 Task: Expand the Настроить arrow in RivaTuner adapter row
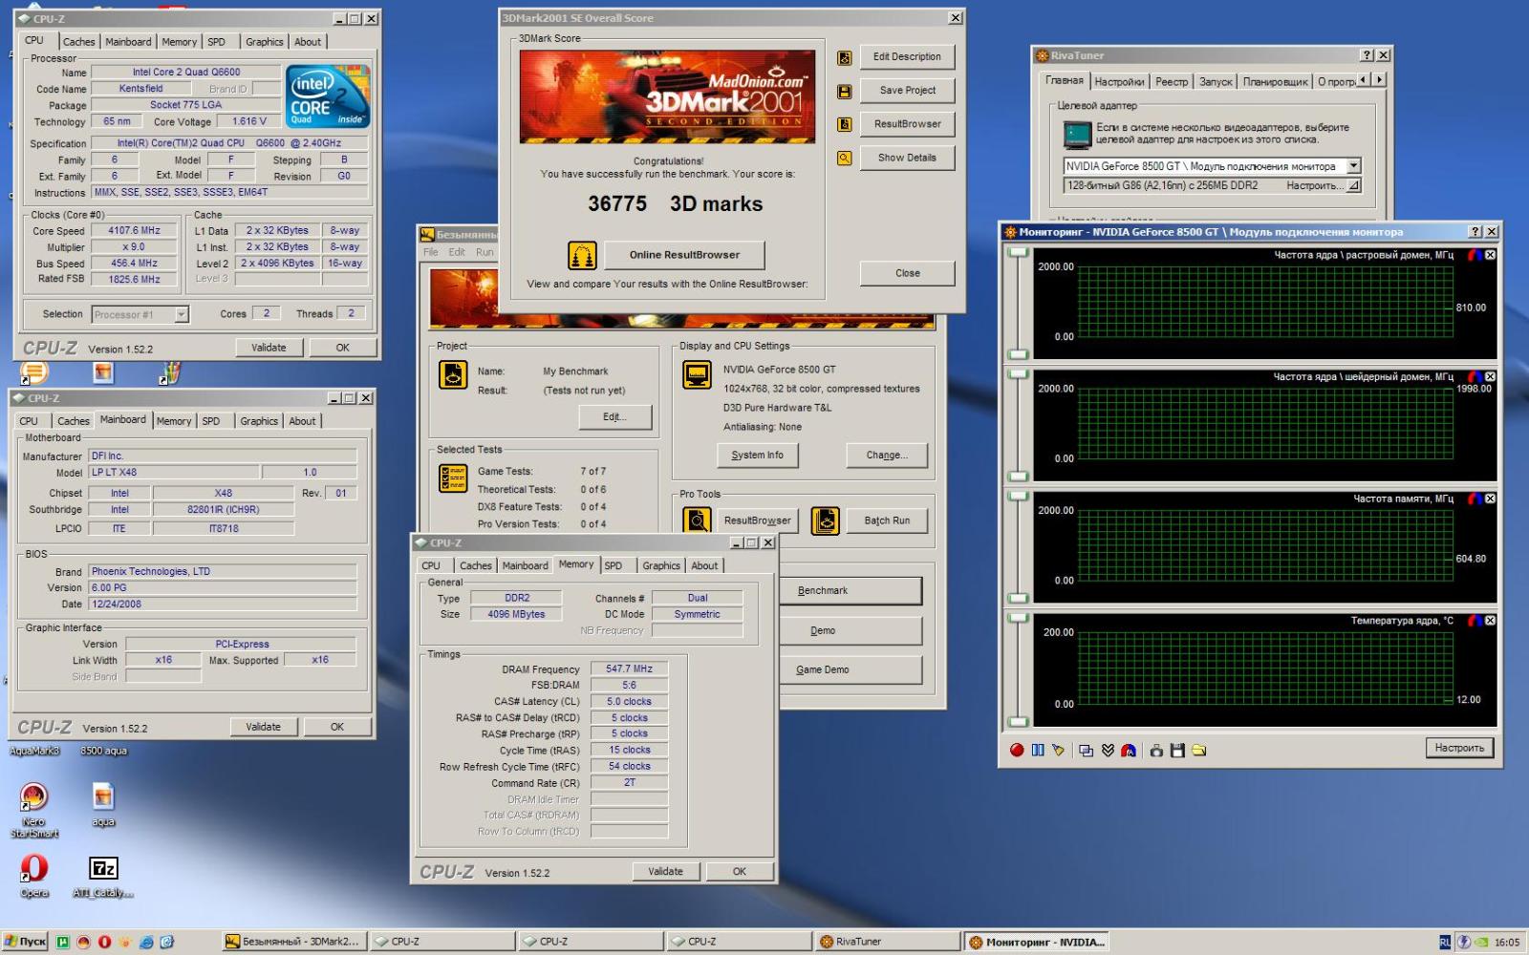pos(1353,185)
